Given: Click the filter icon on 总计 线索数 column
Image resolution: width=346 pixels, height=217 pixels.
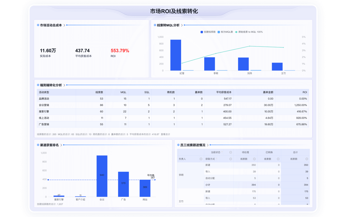Looking at the screenshot, I should click(x=306, y=159).
